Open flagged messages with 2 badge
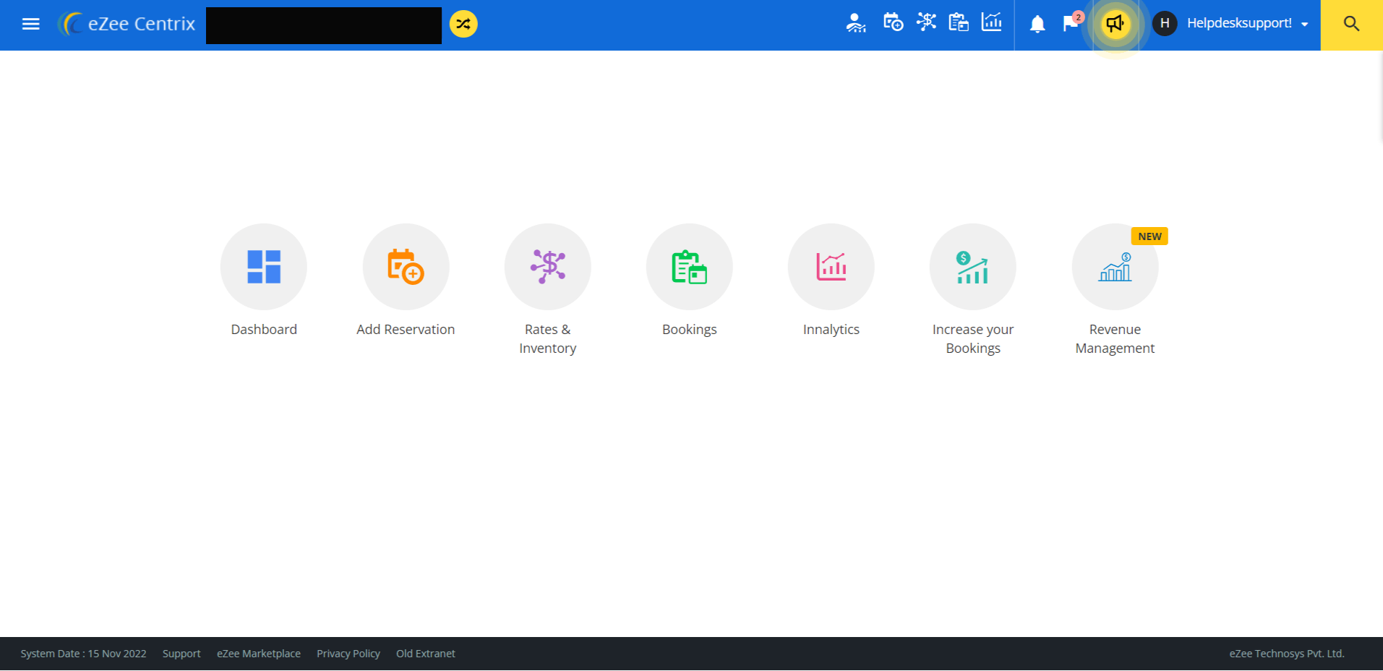This screenshot has height=671, width=1383. point(1072,22)
